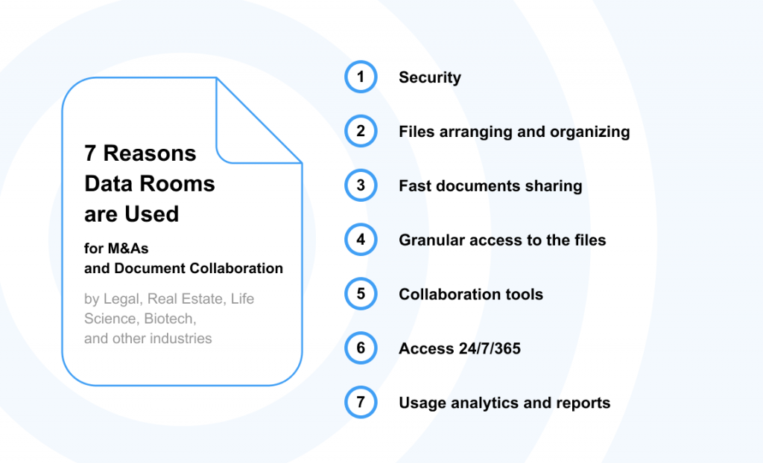Click the Security list entry
Viewport: 763px width, 463px height.
click(x=430, y=77)
